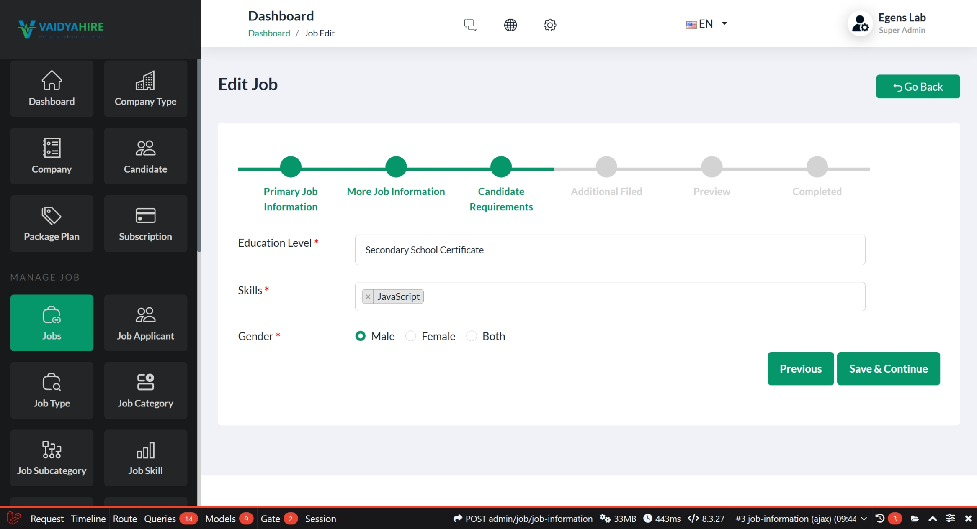Screen dimensions: 977x529
Task: Open the Queries tab in debugbar
Action: (x=160, y=519)
